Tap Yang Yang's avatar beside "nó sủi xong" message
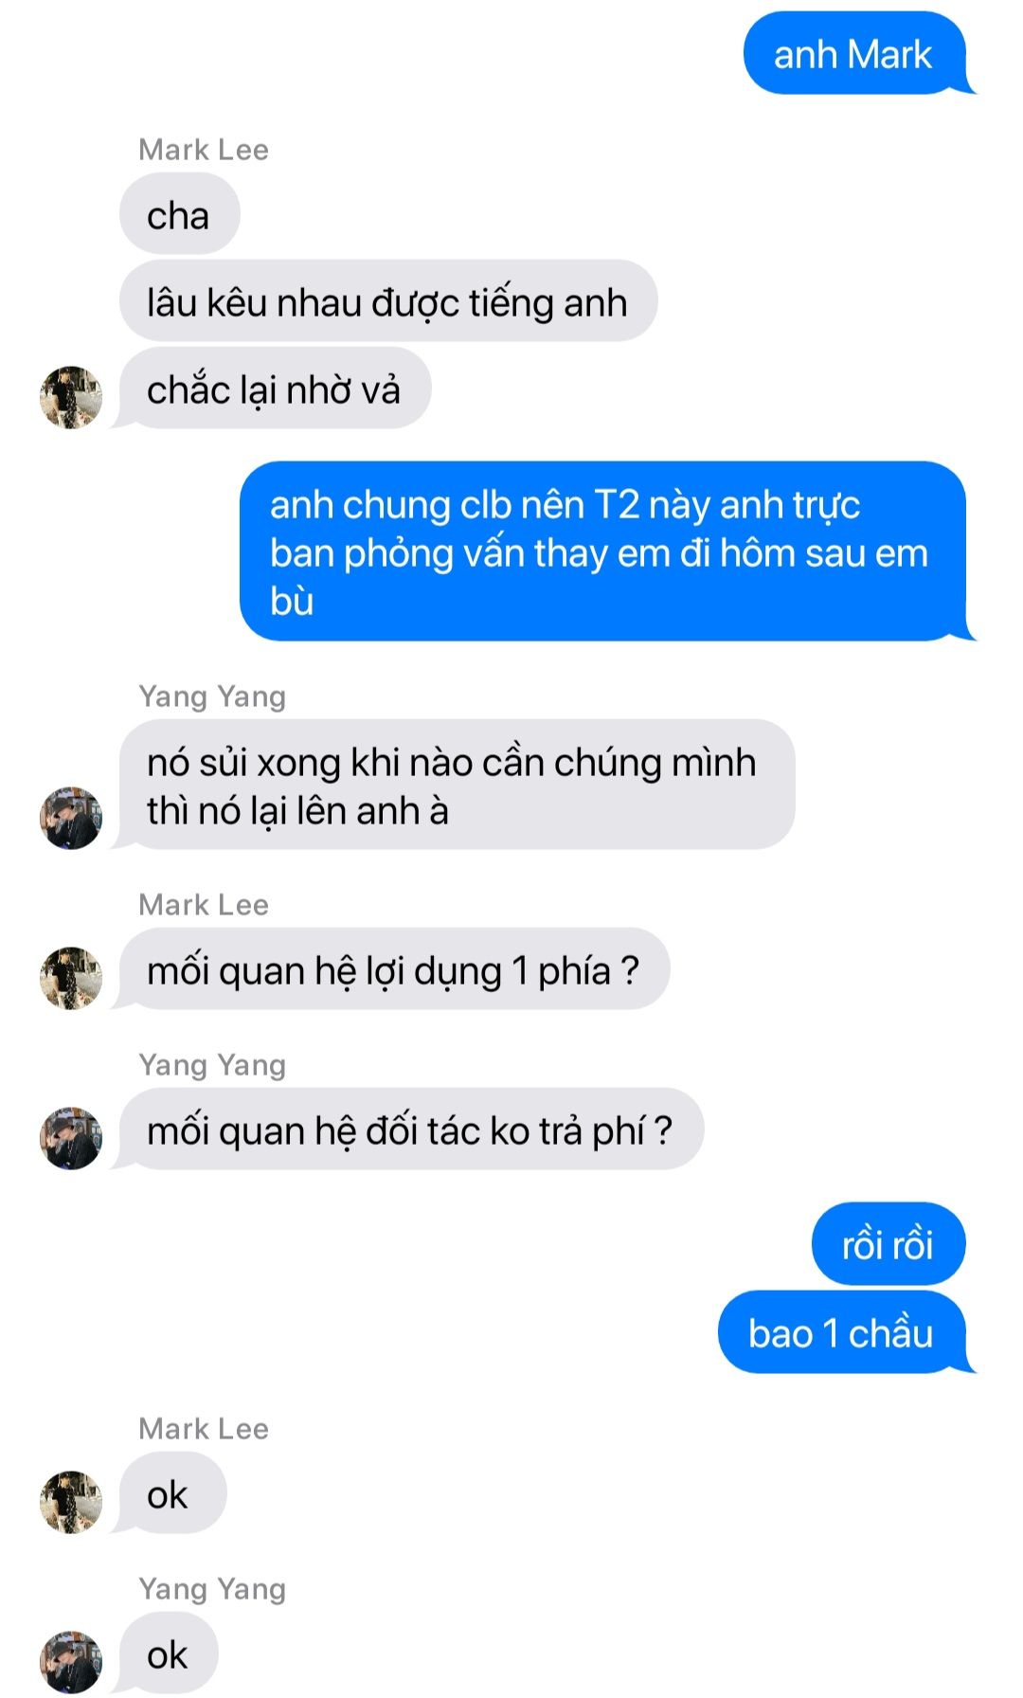This screenshot has height=1698, width=1023. 71,818
